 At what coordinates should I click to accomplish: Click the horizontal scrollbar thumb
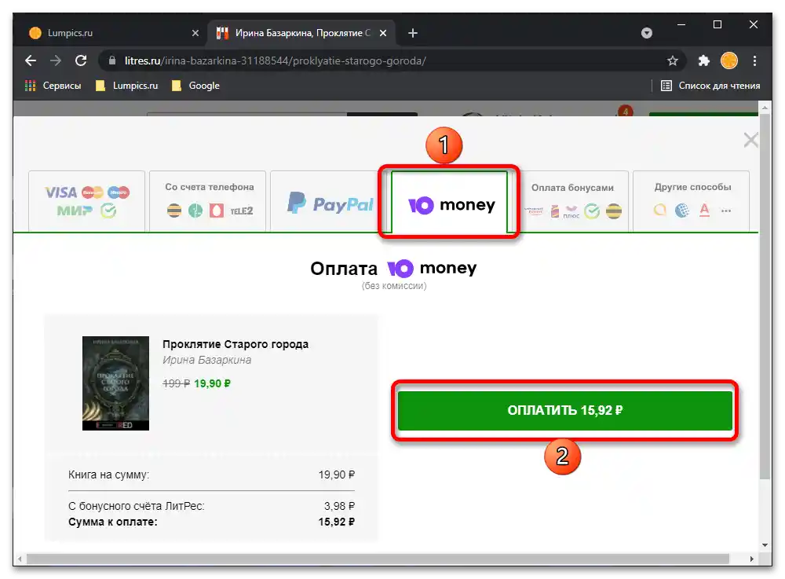(378, 559)
